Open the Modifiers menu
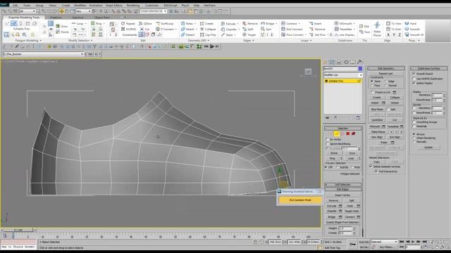 tap(80, 5)
